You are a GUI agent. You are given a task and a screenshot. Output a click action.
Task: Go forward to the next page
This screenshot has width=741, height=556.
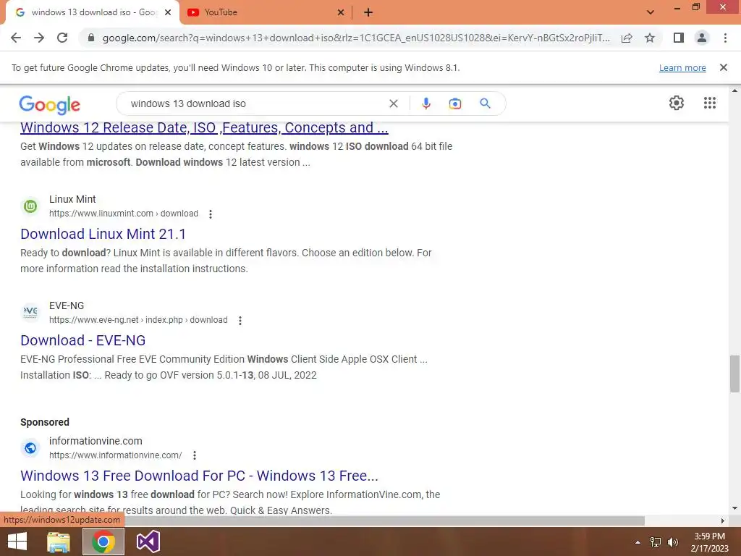pyautogui.click(x=39, y=38)
